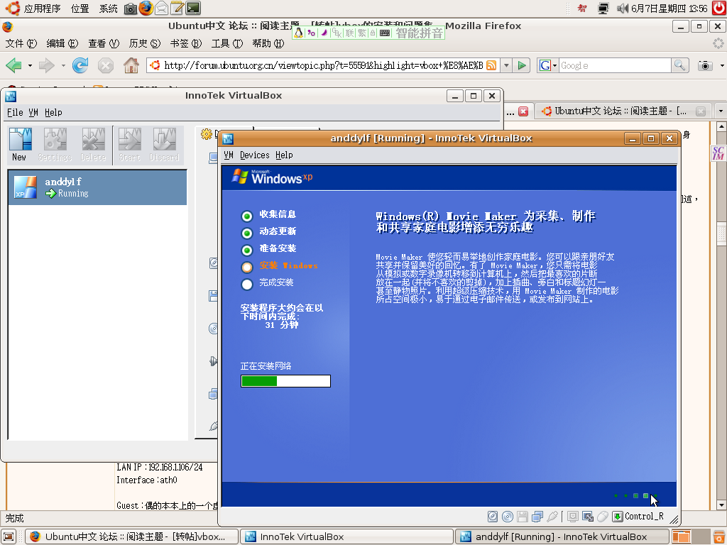The height and width of the screenshot is (545, 727).
Task: Click the Control_R host key label
Action: (644, 517)
